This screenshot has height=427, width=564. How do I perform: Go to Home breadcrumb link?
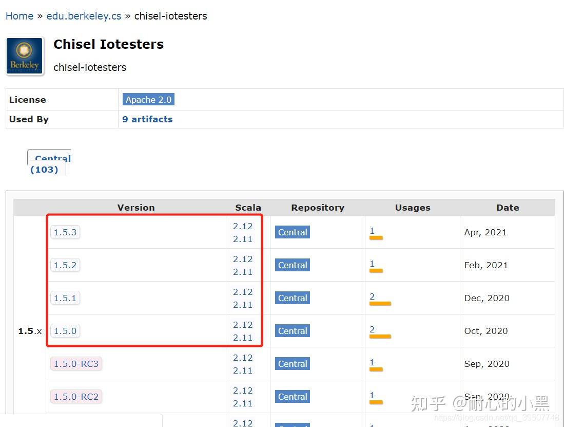tap(20, 16)
